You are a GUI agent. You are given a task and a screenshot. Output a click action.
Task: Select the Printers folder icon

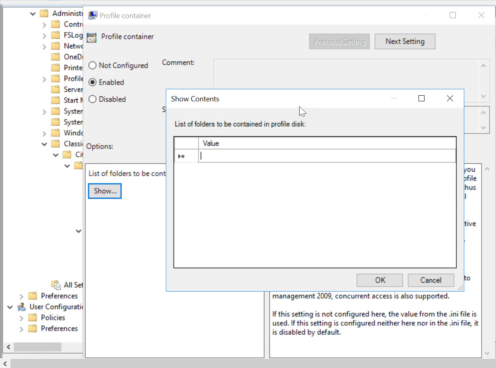pyautogui.click(x=56, y=68)
